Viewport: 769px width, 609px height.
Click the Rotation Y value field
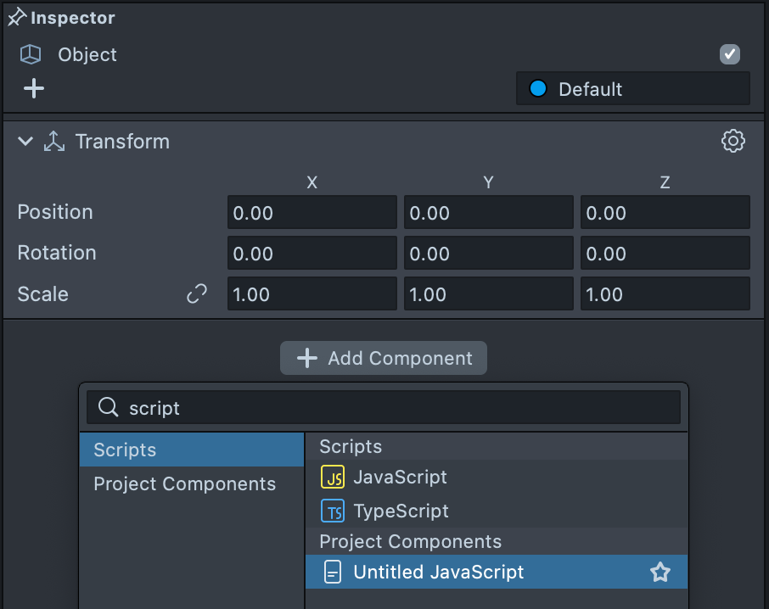point(488,254)
